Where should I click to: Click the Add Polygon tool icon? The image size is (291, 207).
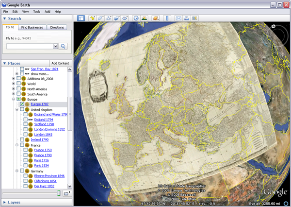click(101, 18)
